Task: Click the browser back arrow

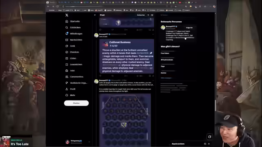Action: point(48,7)
